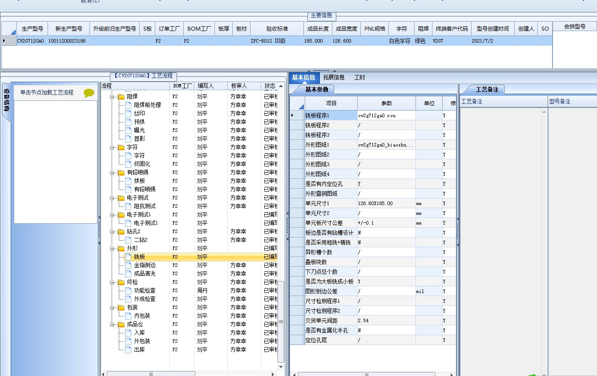Select the 基本参数 tab
Viewport: 597px width, 376px height.
pyautogui.click(x=316, y=89)
